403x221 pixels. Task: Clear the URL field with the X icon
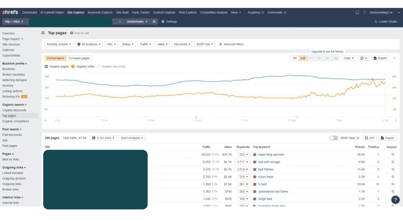120,22
